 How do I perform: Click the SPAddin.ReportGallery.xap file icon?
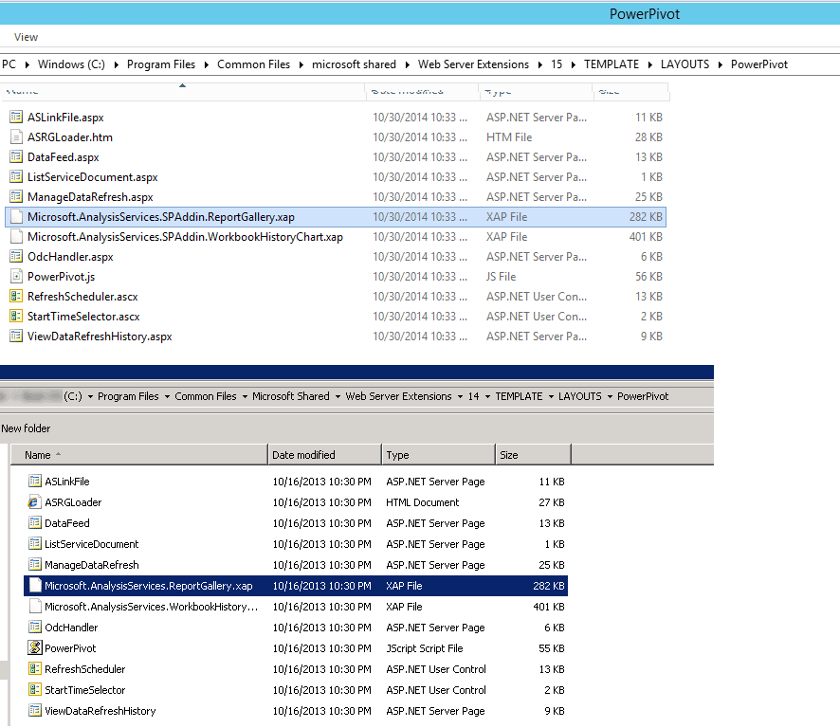[16, 216]
